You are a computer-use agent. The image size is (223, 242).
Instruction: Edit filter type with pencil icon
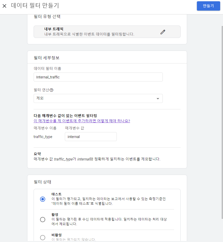[163, 32]
